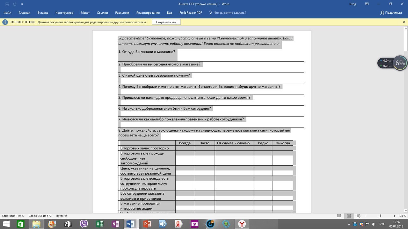
Task: Click the Вход sign-in link
Action: pyautogui.click(x=353, y=4)
